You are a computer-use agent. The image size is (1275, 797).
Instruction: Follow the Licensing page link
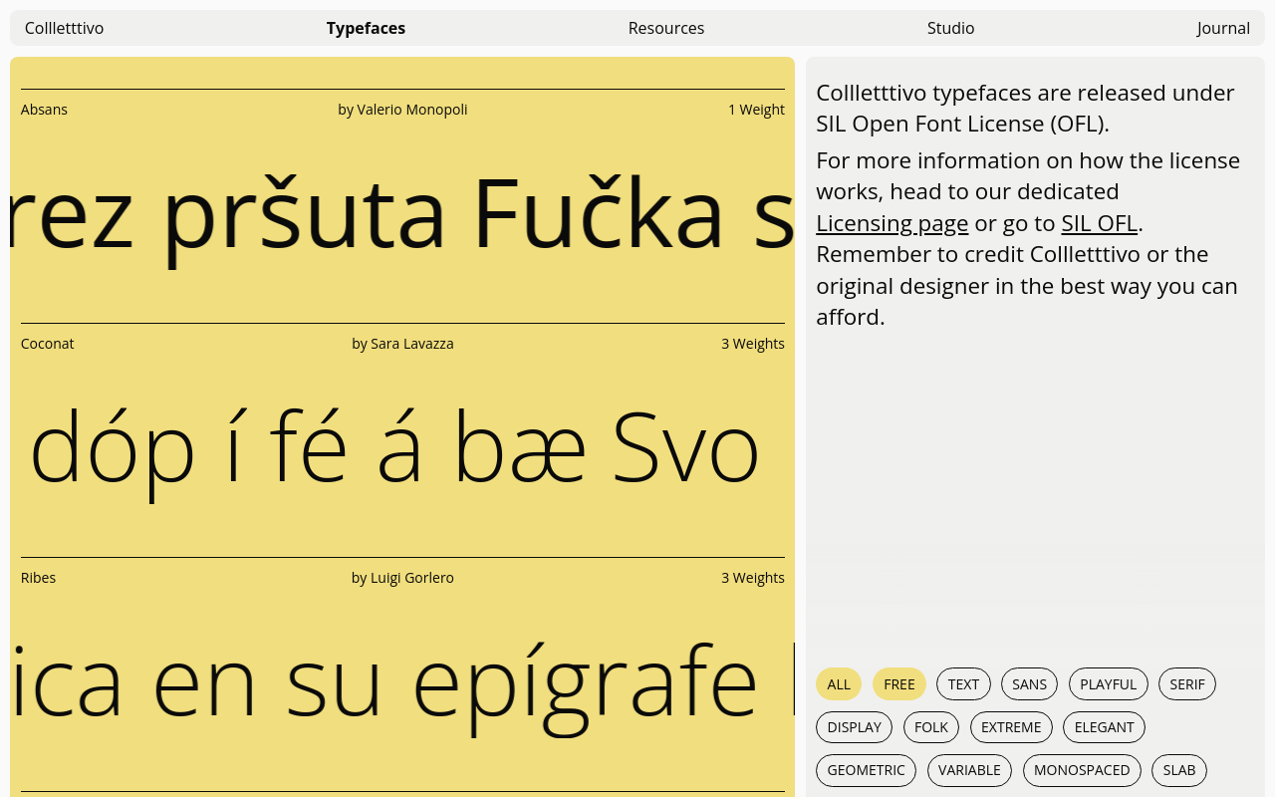[892, 222]
